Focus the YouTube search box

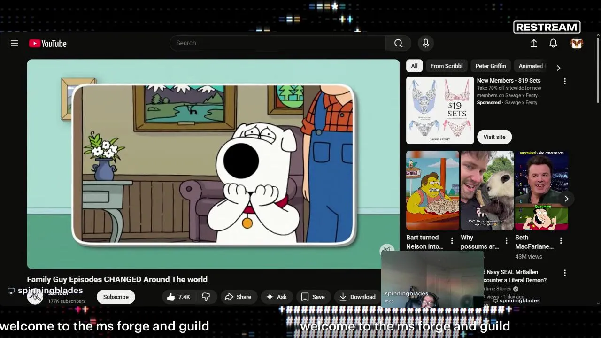tap(277, 43)
